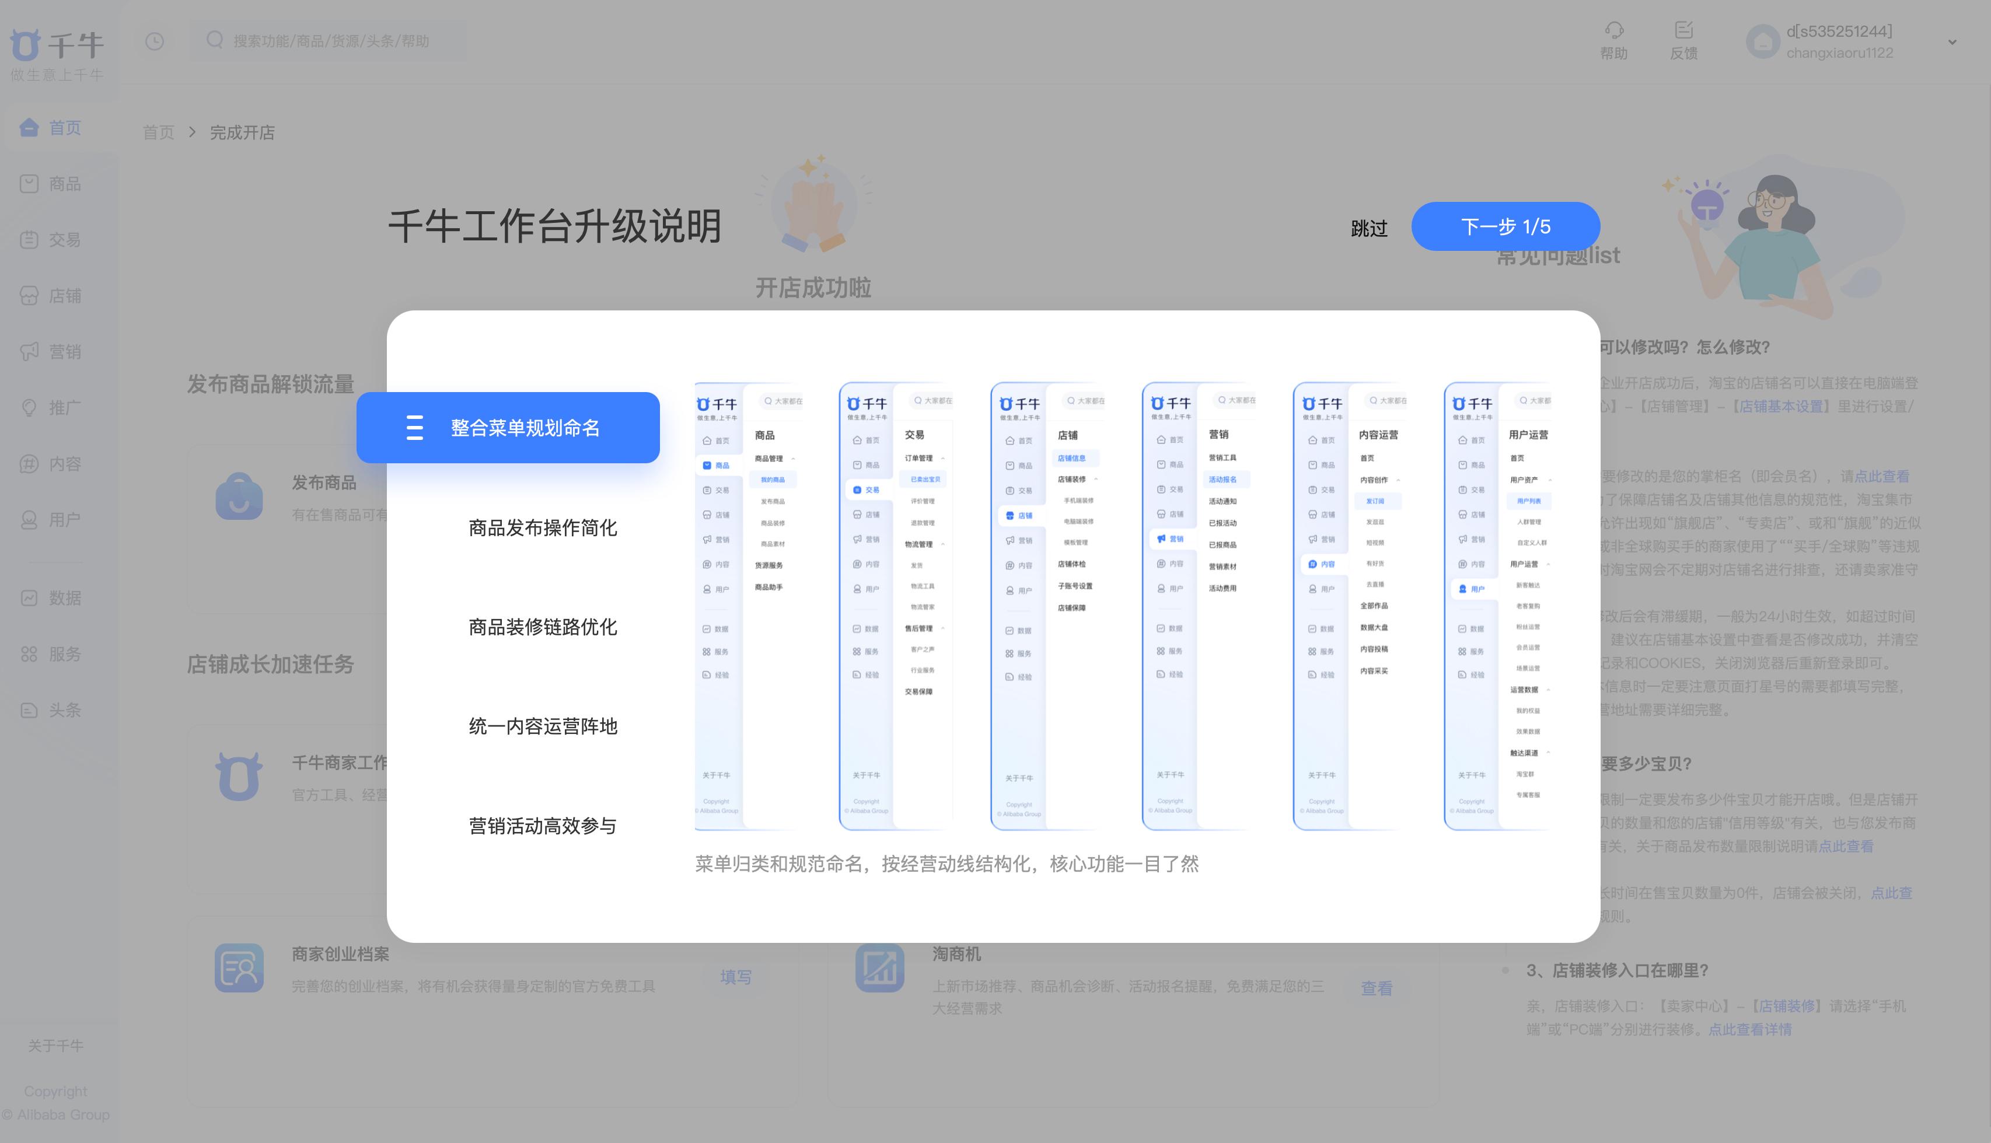Click the 营销 marketing megaphone icon

coord(29,352)
